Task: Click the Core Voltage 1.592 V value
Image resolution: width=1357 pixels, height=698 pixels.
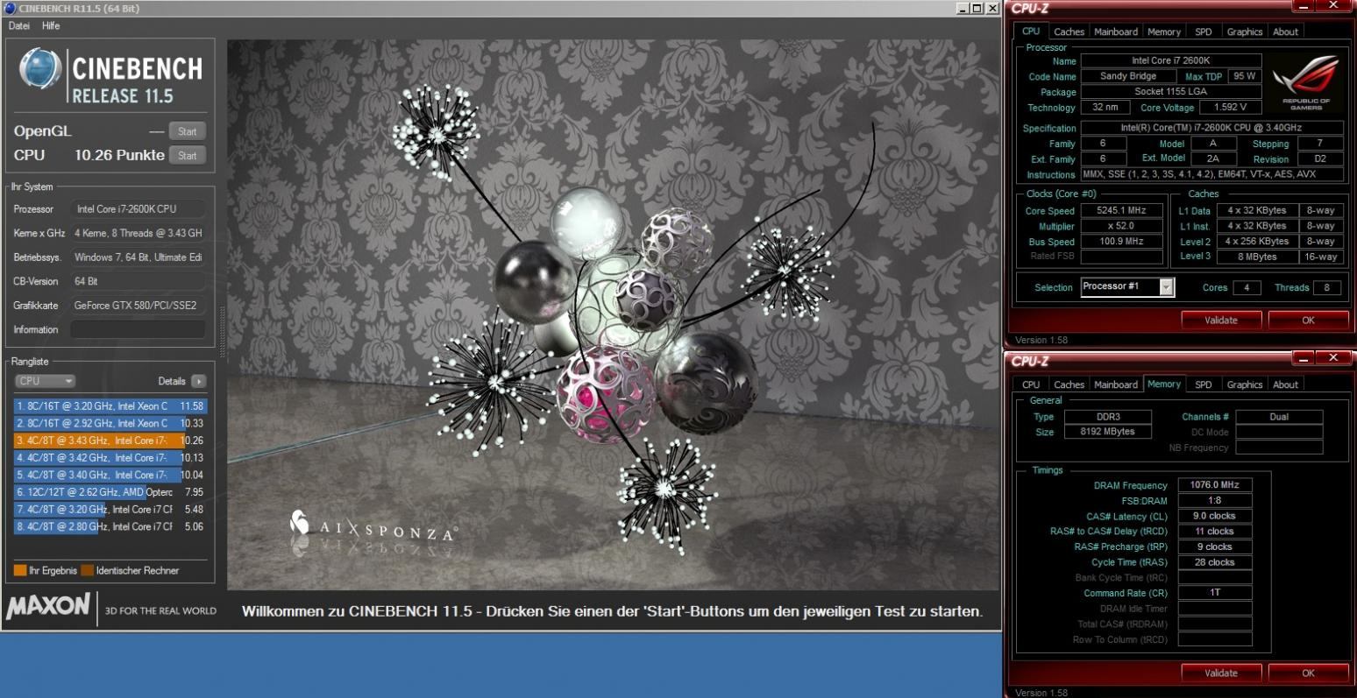Action: (x=1230, y=108)
